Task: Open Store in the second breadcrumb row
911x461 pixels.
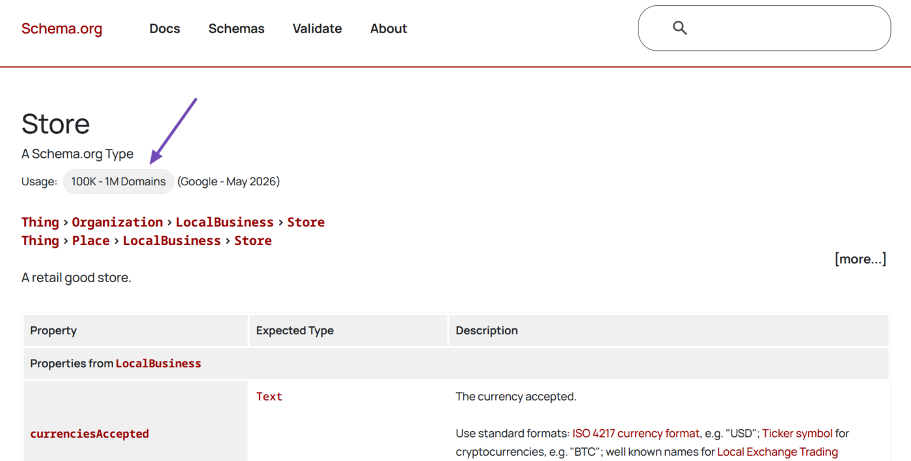Action: click(x=253, y=241)
